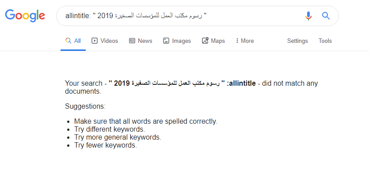Click the Google logo to go home
Viewport: 369px width, 171px height.
click(x=25, y=16)
